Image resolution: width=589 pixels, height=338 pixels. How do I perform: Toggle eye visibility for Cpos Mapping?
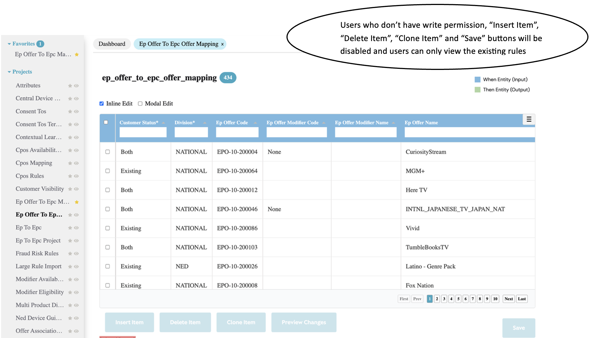click(76, 163)
